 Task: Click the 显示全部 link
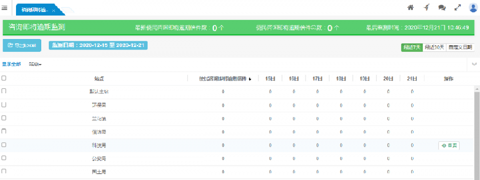coord(11,64)
